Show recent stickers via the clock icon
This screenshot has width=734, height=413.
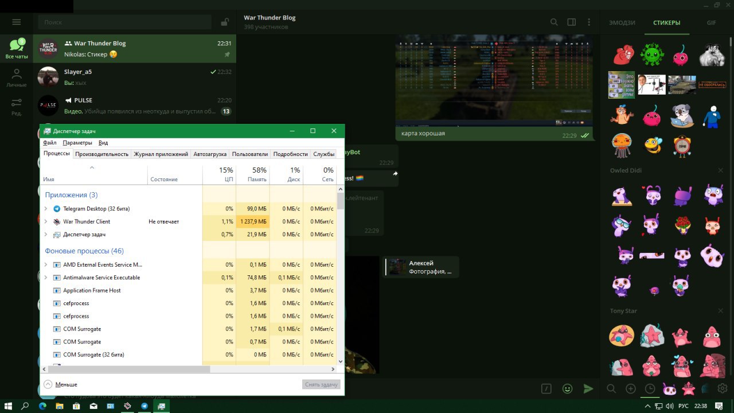650,388
